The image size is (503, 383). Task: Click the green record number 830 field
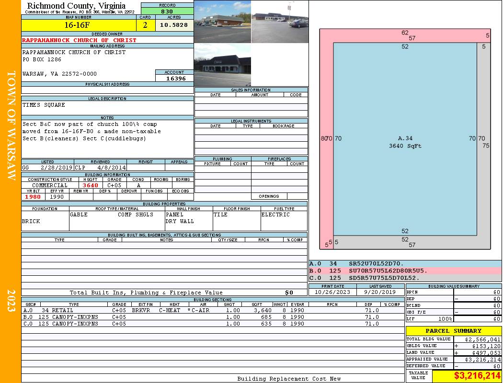point(167,11)
